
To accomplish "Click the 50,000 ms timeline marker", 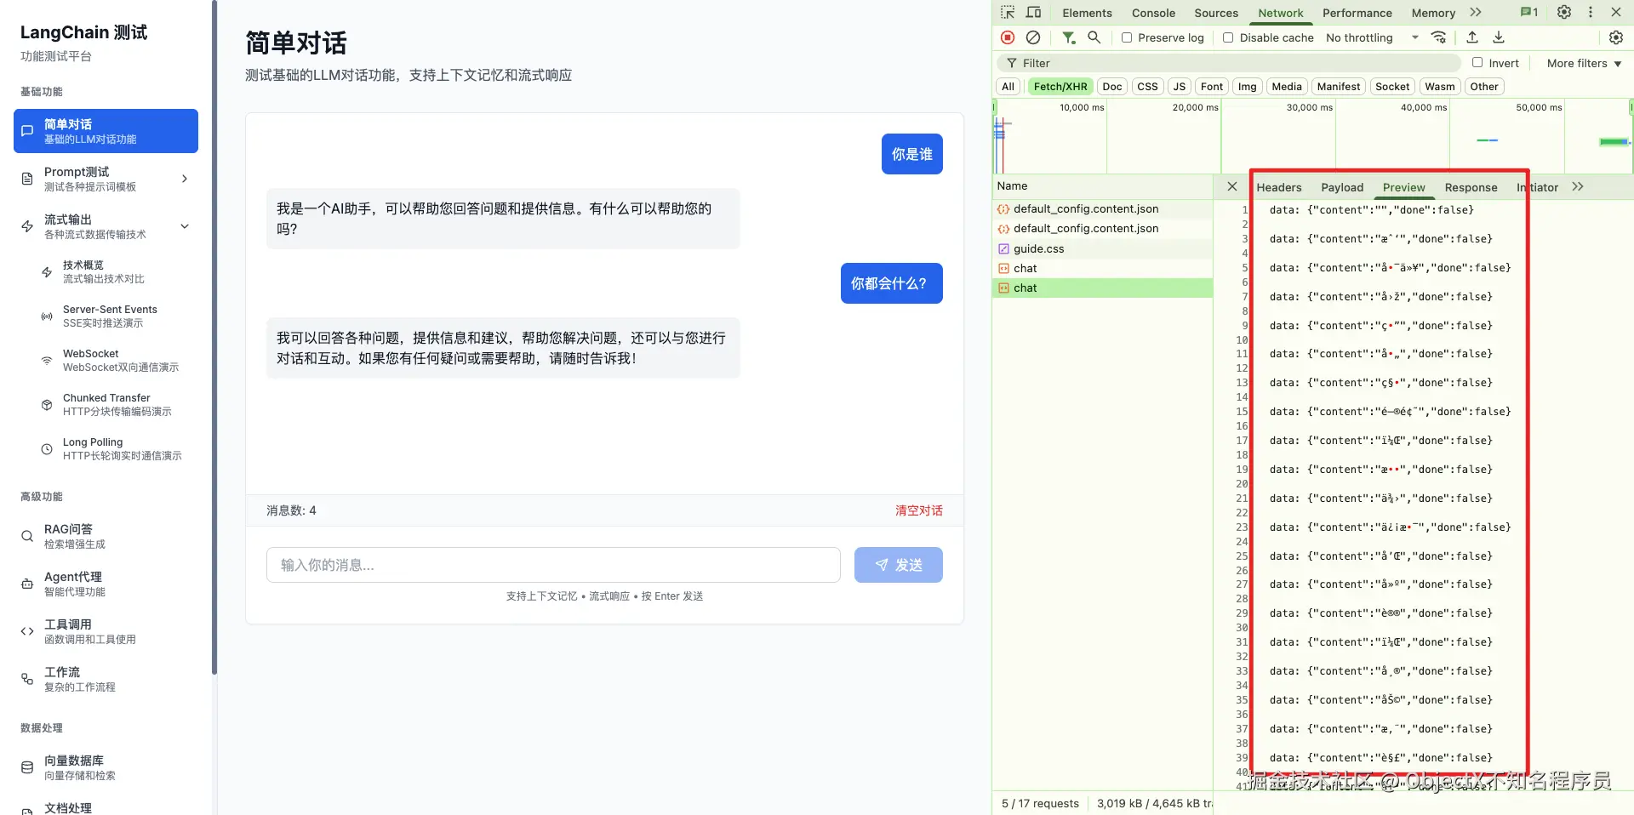I will click(1539, 107).
